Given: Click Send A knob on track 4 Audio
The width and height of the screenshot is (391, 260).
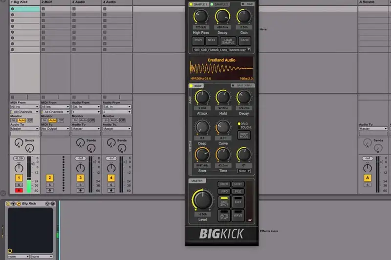Looking at the screenshot, I should pyautogui.click(x=111, y=143).
